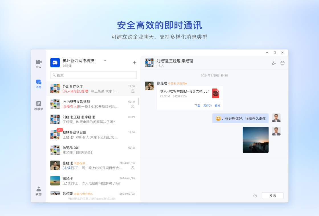Click the message input area
The image size is (319, 216).
coord(214,175)
